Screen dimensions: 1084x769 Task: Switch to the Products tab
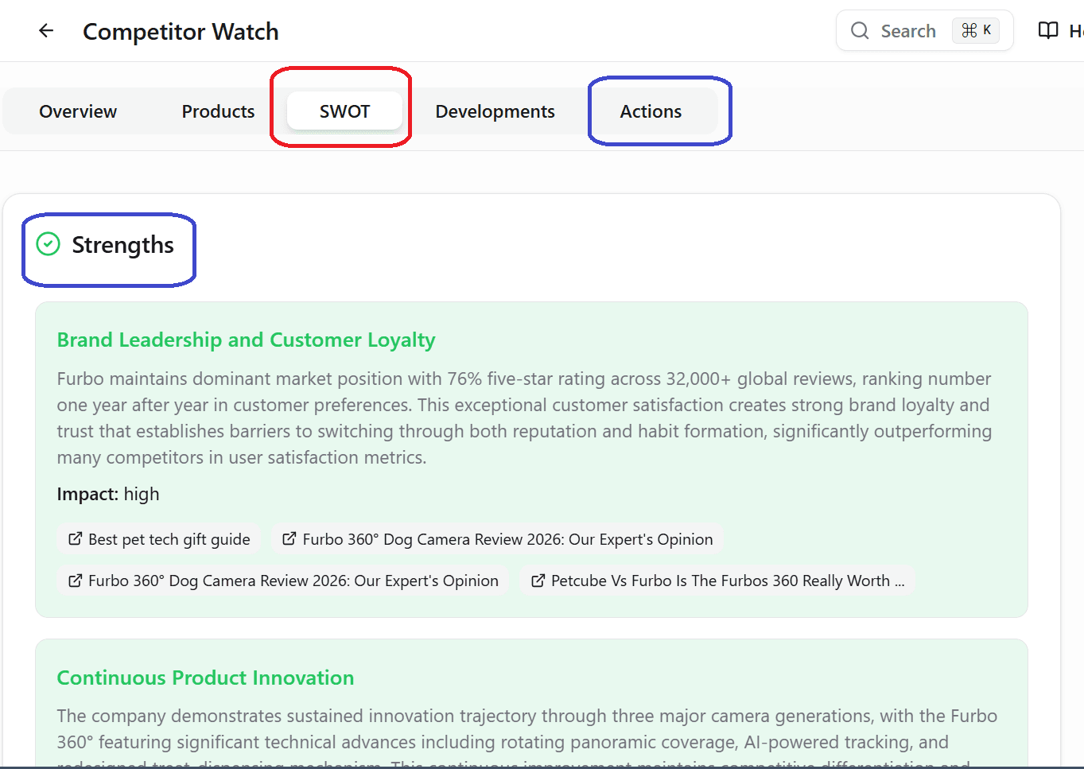click(218, 111)
